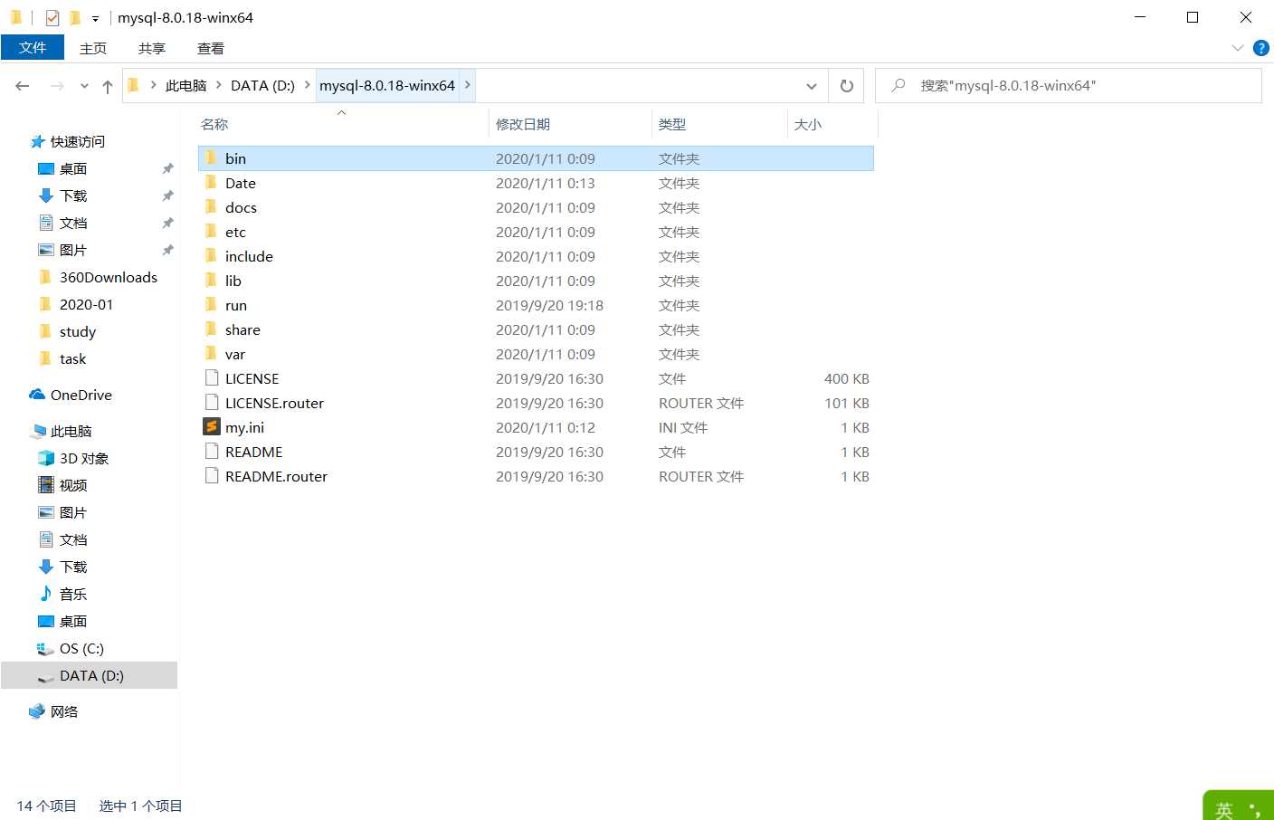Open the Quick Access Toolbar customize dropdown
Viewport: 1274px width, 820px height.
(x=95, y=18)
